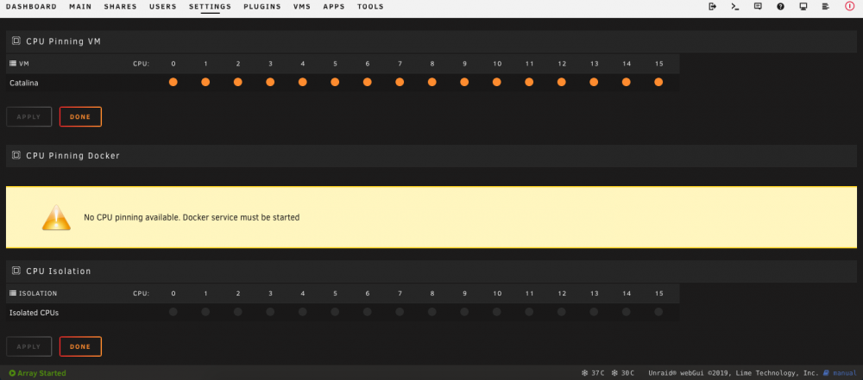Click the snowflake icon next to 37 C
This screenshot has width=863, height=380.
(x=584, y=373)
